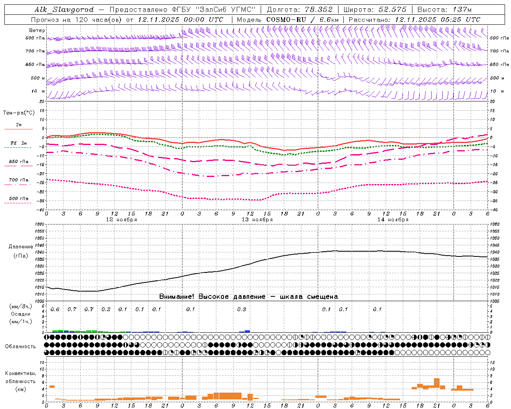Click the model name COSMO-RU / 6.6км
The height and width of the screenshot is (409, 511).
coord(303,20)
